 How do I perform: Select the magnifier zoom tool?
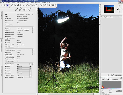(7, 5)
